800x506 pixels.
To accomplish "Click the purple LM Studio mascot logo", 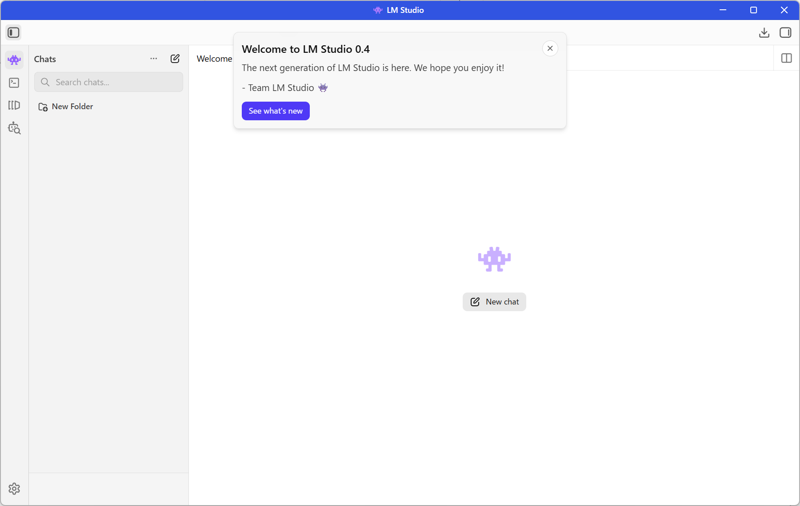I will tap(494, 259).
